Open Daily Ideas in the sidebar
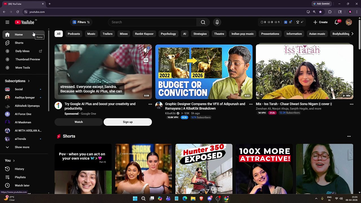The image size is (361, 203). [24, 51]
